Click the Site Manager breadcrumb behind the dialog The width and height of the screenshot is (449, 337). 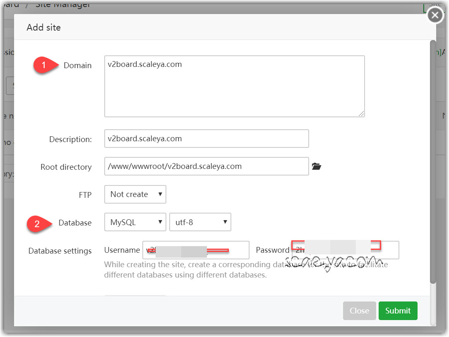[63, 5]
